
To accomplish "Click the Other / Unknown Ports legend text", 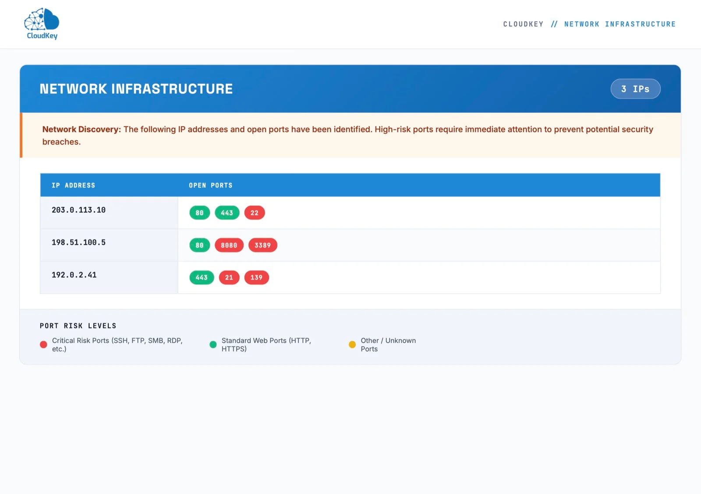I will point(388,345).
